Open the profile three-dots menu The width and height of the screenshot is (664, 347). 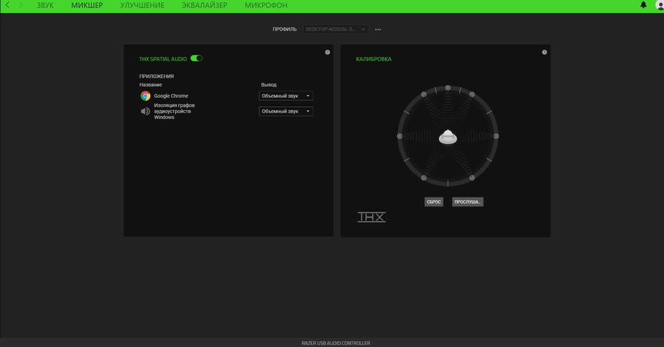pyautogui.click(x=378, y=30)
